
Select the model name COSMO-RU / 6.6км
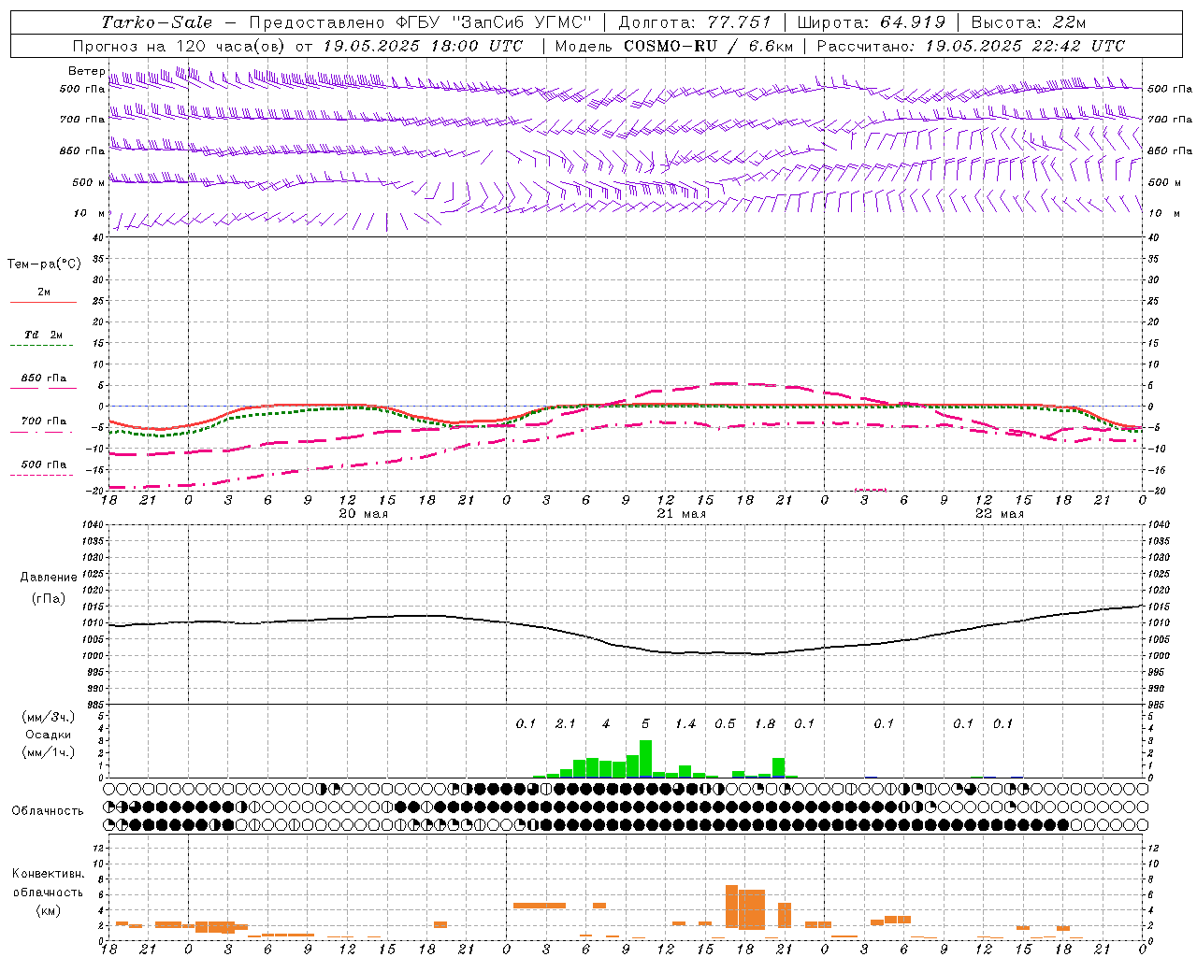point(707,46)
